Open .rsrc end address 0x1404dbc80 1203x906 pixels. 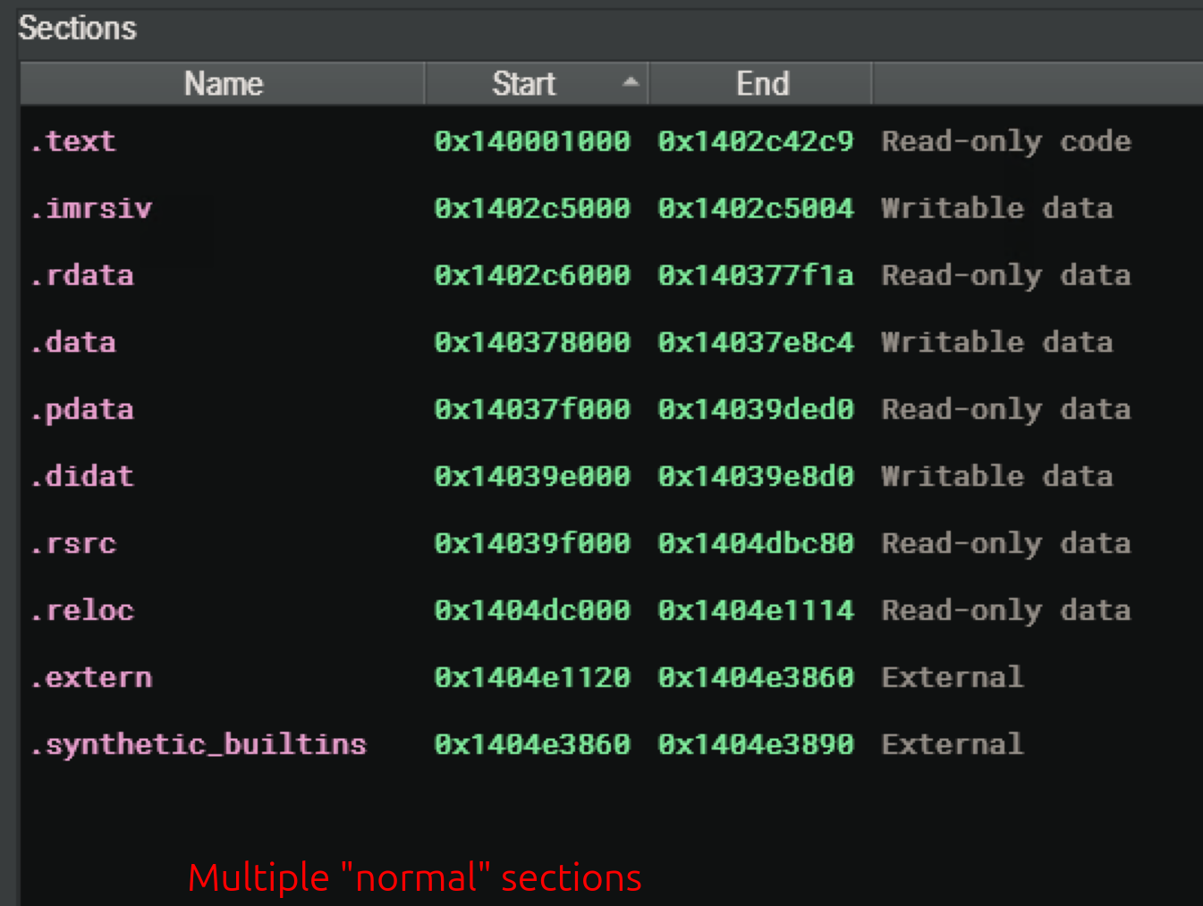click(x=756, y=543)
